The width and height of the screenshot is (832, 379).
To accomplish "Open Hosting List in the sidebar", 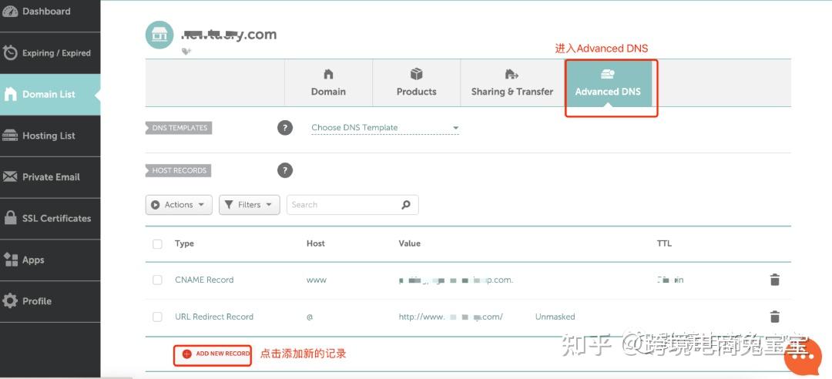I will pyautogui.click(x=49, y=136).
